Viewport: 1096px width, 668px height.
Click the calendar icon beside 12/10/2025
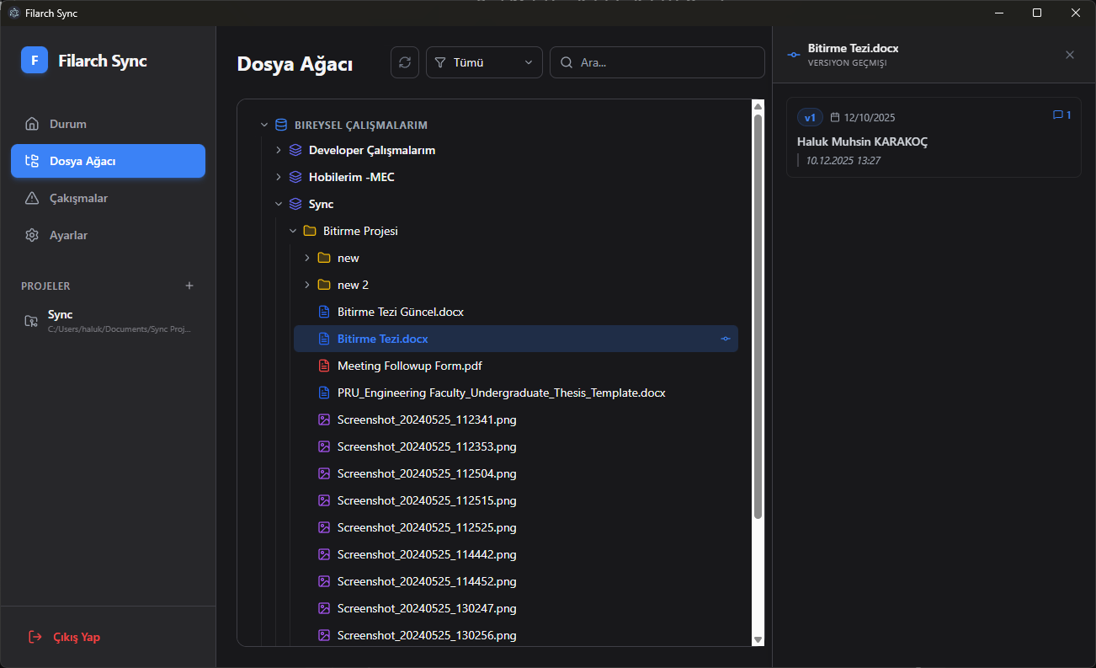[835, 117]
